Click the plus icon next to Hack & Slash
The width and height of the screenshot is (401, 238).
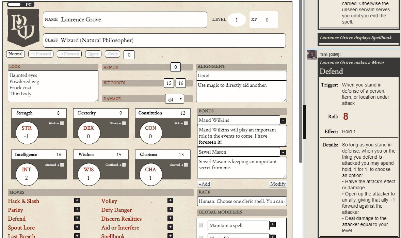[x=77, y=201]
